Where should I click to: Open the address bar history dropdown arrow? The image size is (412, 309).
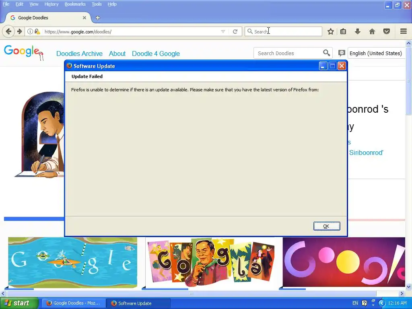(x=223, y=31)
